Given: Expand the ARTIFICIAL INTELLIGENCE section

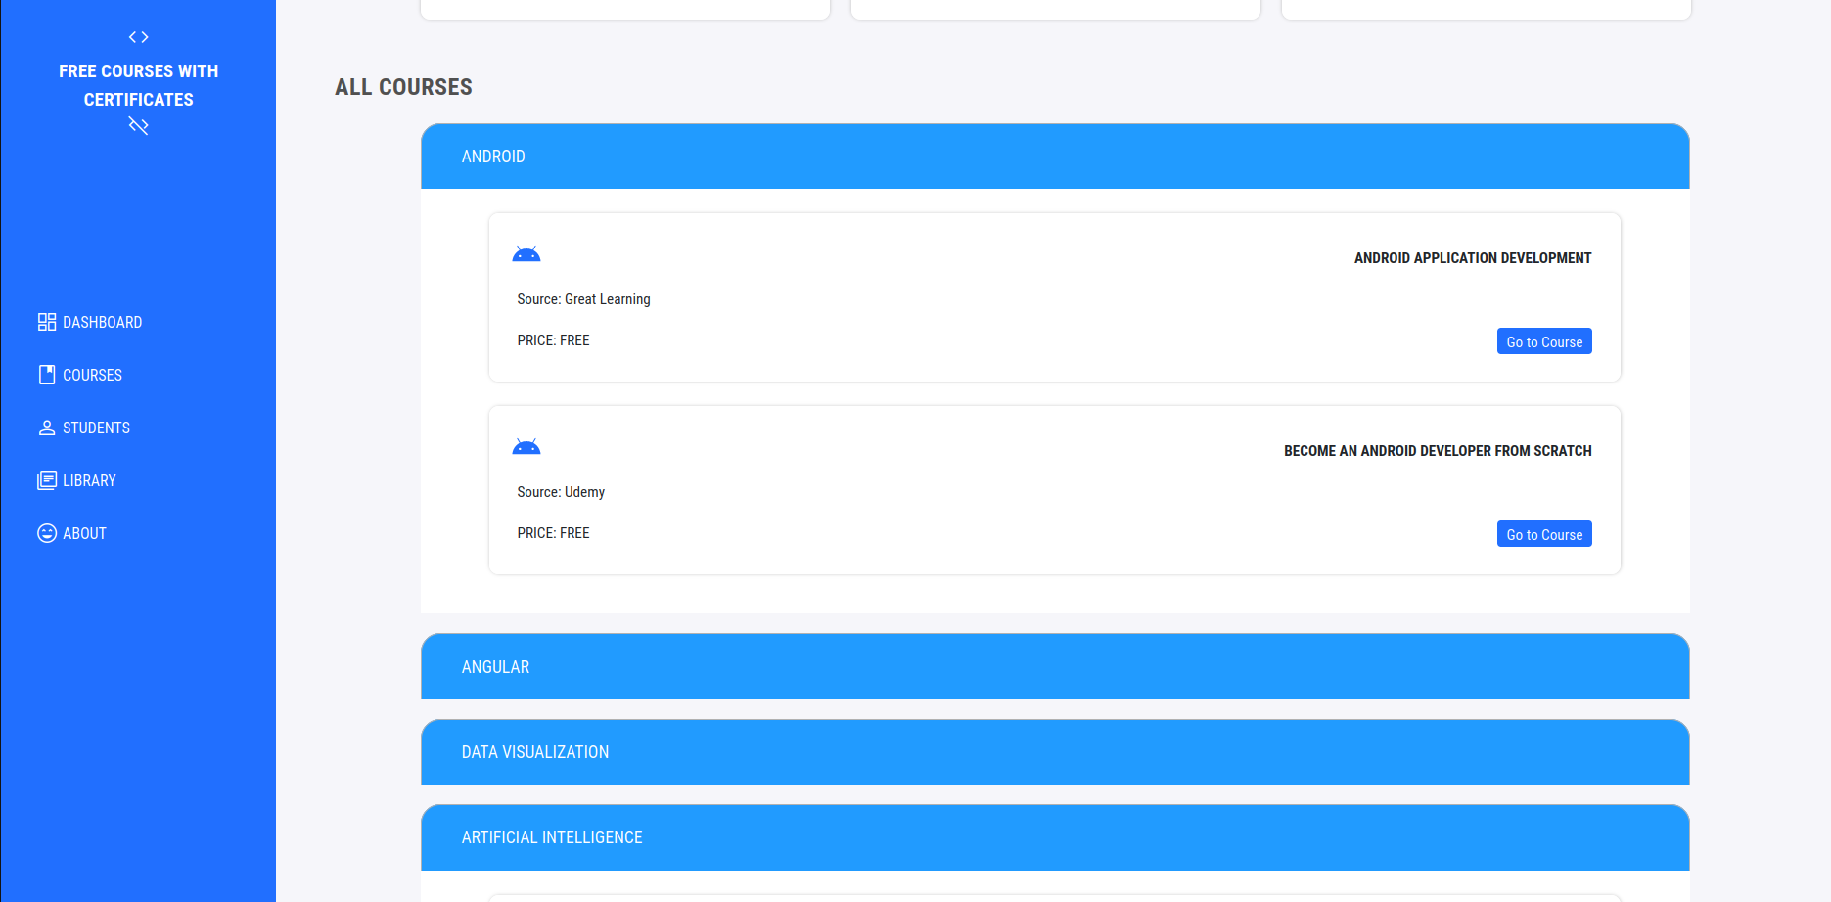Looking at the screenshot, I should point(1055,836).
